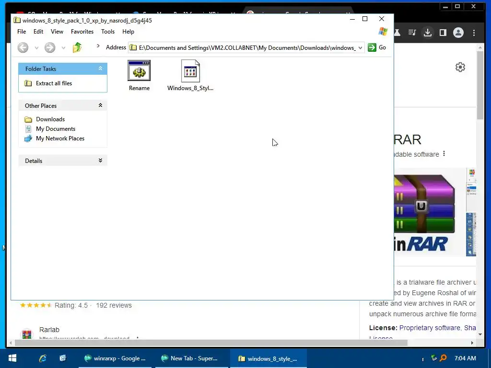Click the Extract all files folder icon
This screenshot has height=368, width=491.
click(x=28, y=83)
